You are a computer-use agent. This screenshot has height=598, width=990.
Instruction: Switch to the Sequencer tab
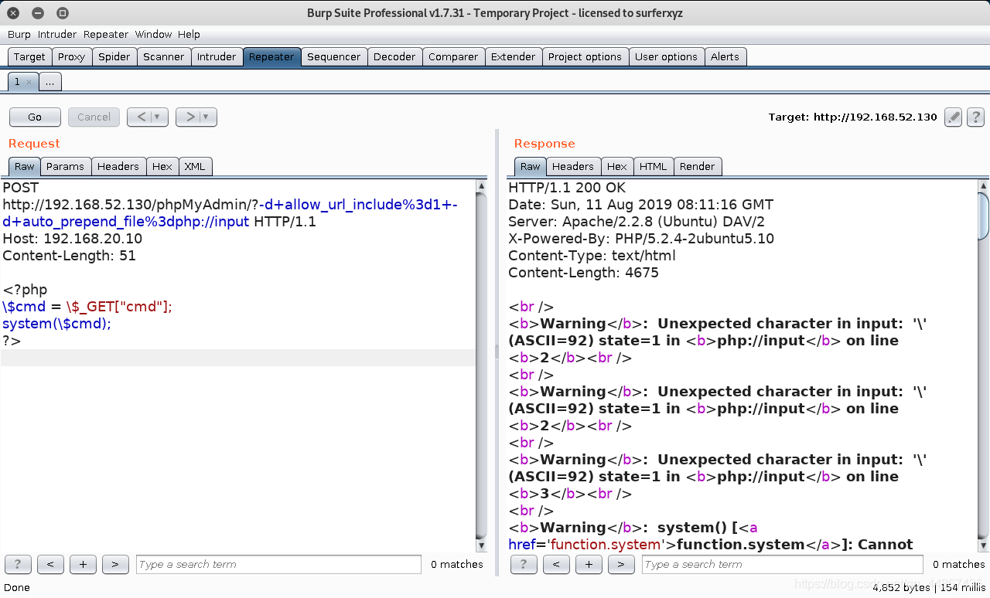334,57
